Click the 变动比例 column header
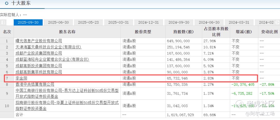This screenshot has height=120, width=280. coord(269,32)
